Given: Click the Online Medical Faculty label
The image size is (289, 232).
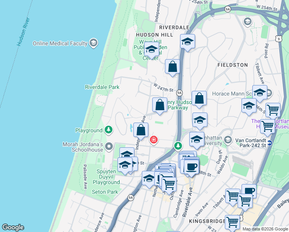Looking at the screenshot, I should click(x=60, y=44).
